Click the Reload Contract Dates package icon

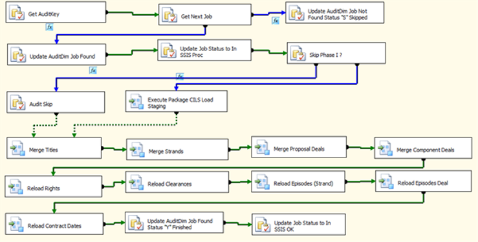pyautogui.click(x=16, y=225)
